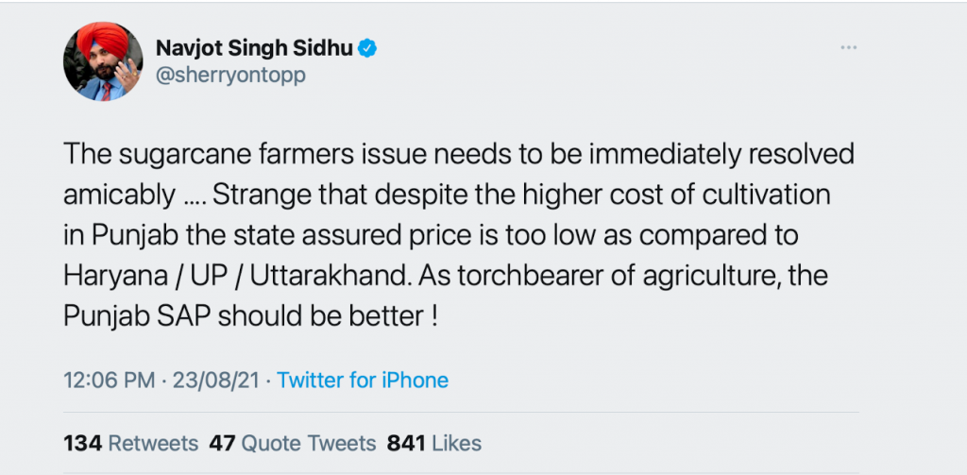Viewport: 967px width, 475px height.
Task: Click the blue verified badge
Action: (369, 48)
